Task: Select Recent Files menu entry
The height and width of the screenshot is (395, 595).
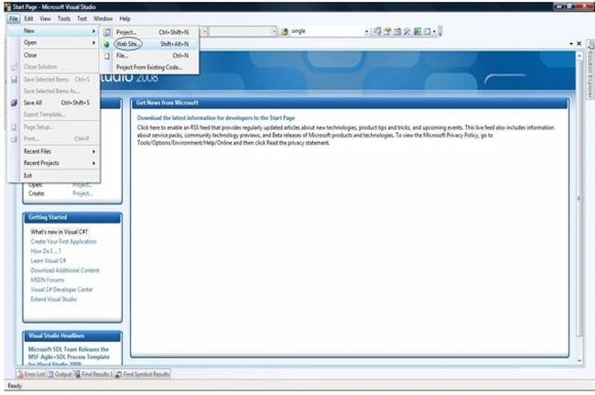Action: [53, 151]
